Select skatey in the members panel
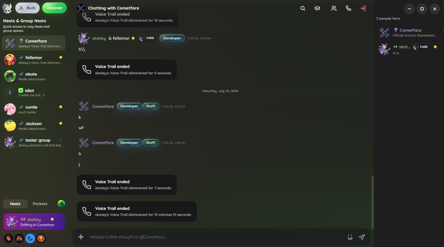 tap(409, 49)
